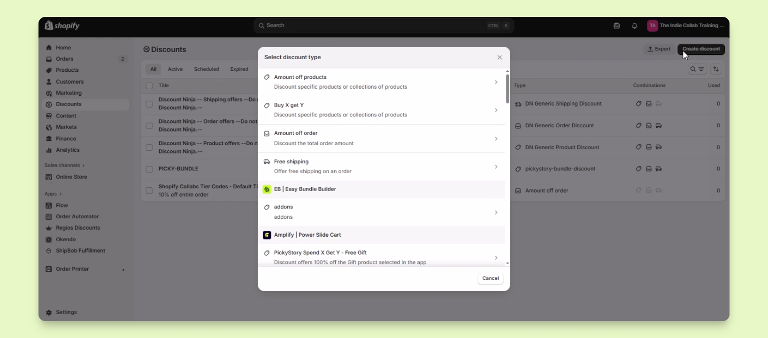
Task: Click the Customers person icon
Action: click(49, 82)
